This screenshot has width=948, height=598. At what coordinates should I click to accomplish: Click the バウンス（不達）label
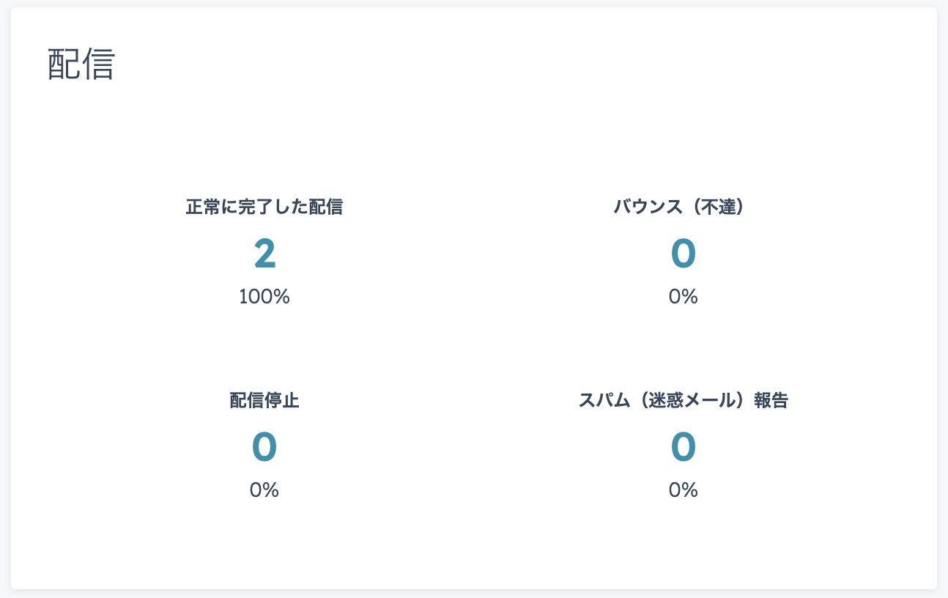683,207
